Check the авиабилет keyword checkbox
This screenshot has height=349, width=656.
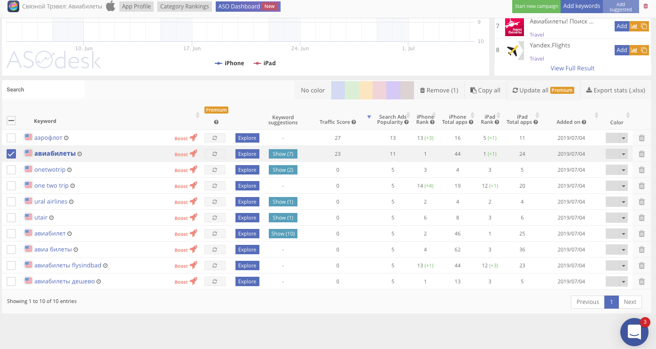pyautogui.click(x=11, y=234)
